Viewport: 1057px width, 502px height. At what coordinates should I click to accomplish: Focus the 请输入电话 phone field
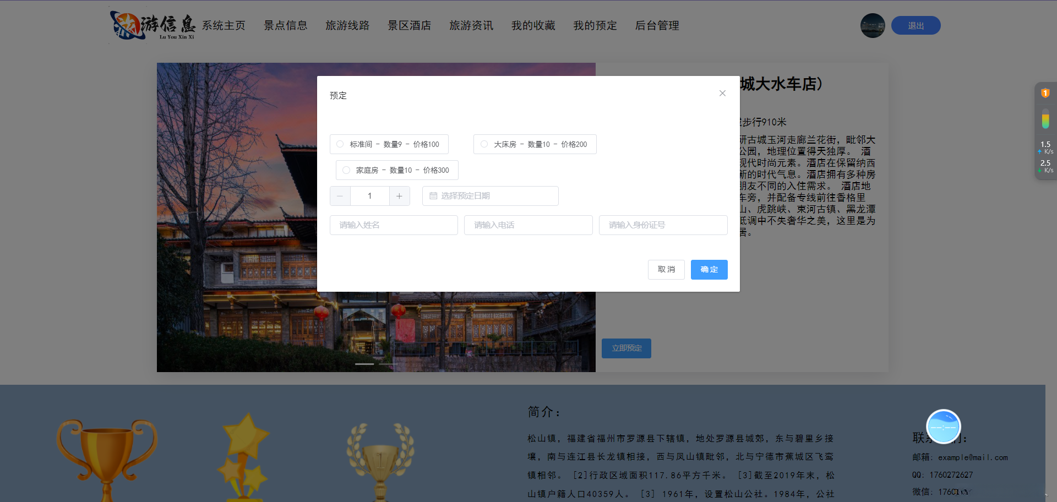(x=528, y=225)
